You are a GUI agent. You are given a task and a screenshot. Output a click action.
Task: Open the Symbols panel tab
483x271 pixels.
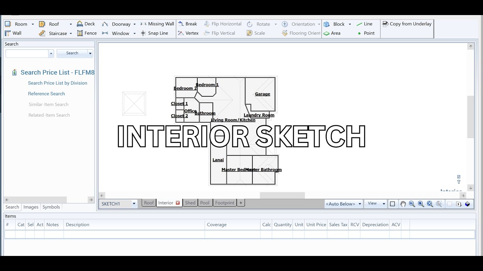[x=51, y=207]
